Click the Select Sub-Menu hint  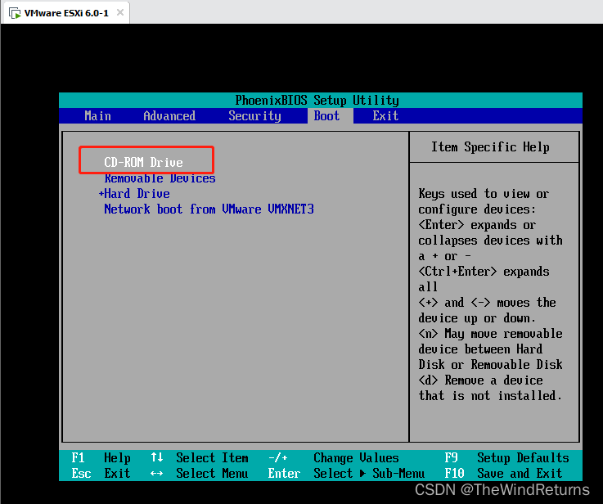point(369,473)
